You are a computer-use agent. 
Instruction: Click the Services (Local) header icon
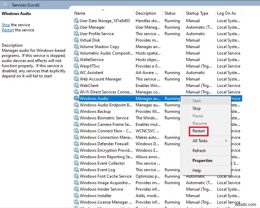(x=6, y=5)
